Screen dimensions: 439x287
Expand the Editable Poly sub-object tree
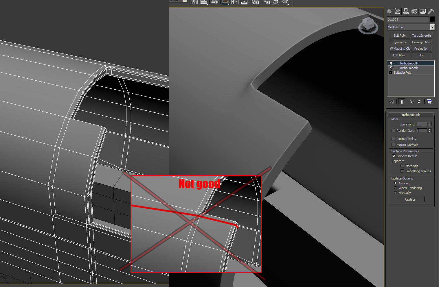(x=391, y=73)
